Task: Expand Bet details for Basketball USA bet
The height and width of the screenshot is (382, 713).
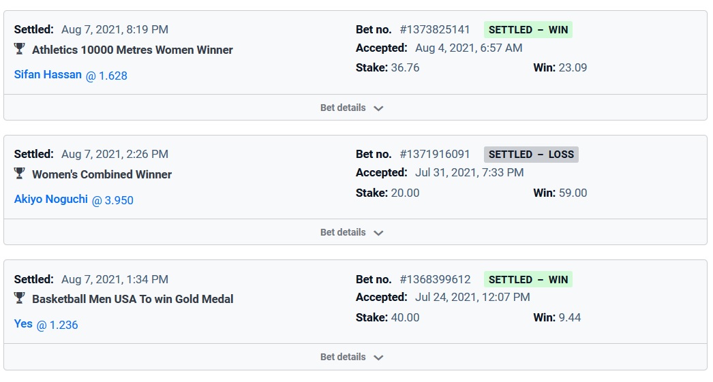Action: point(343,357)
